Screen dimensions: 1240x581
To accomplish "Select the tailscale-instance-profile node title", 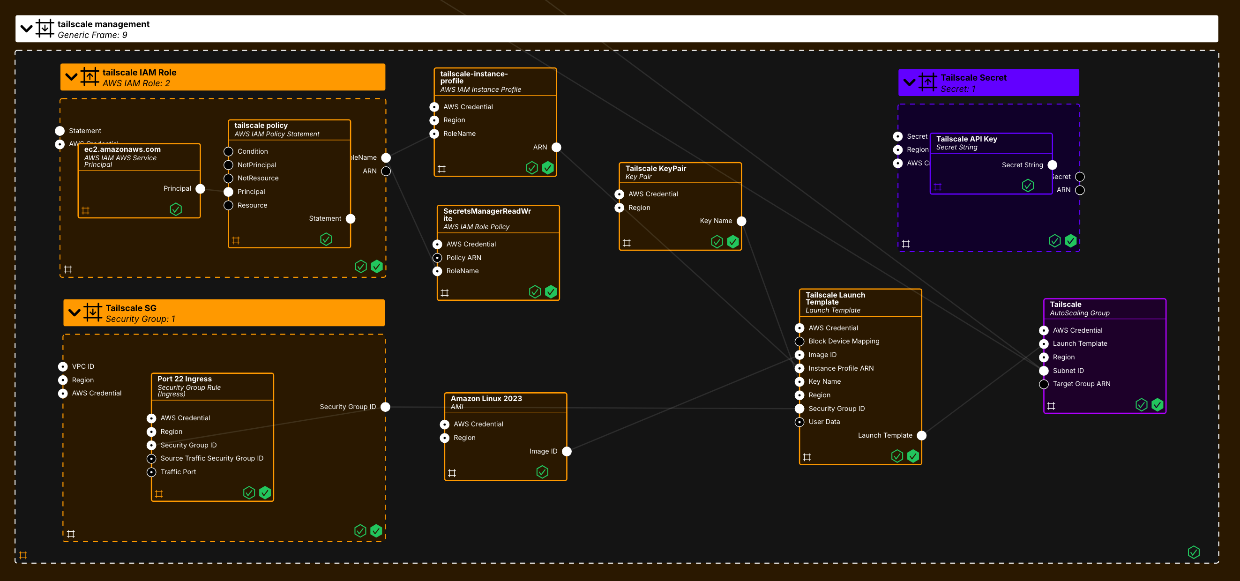I will [474, 77].
